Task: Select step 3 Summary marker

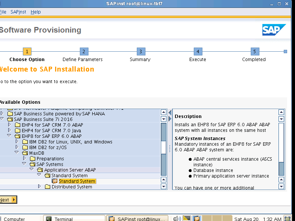Action: pyautogui.click(x=141, y=51)
